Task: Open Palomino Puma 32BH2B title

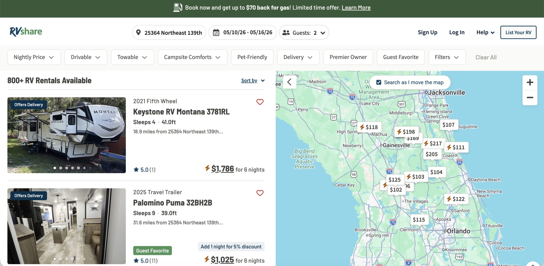Action: pos(173,203)
